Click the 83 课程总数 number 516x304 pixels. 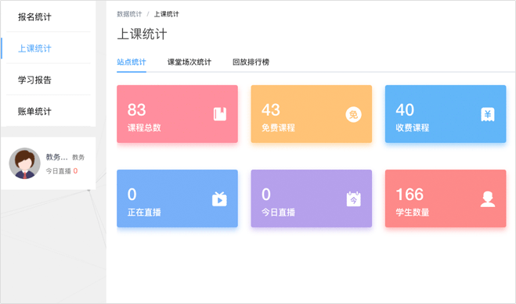click(136, 109)
